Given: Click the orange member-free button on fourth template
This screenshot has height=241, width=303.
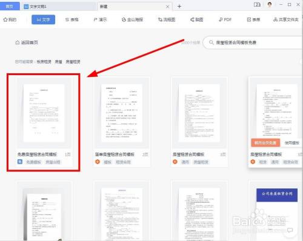Looking at the screenshot, I should pyautogui.click(x=265, y=143).
